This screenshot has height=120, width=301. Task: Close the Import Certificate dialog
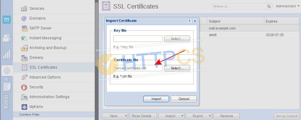pos(195,21)
